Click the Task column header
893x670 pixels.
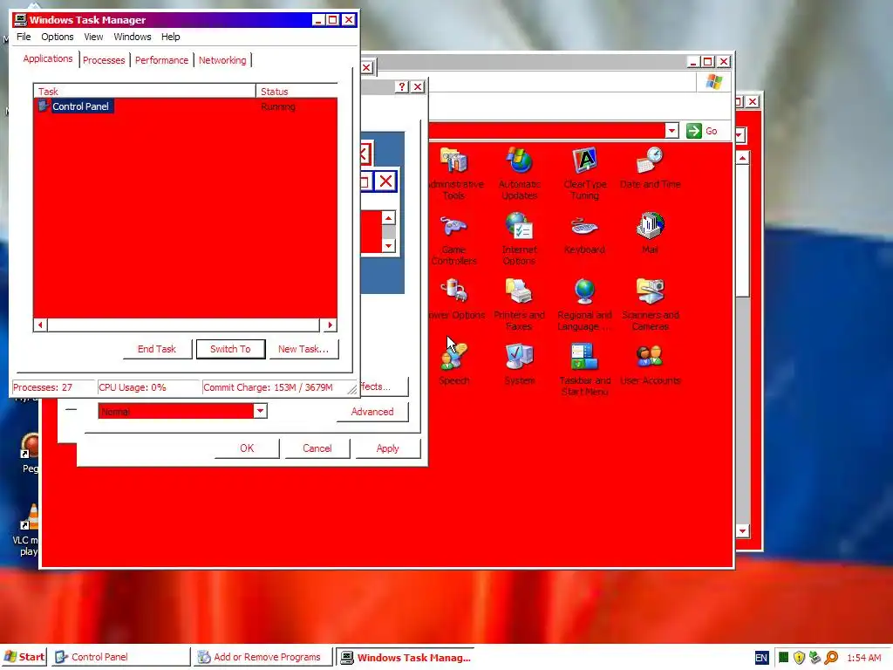coord(145,91)
